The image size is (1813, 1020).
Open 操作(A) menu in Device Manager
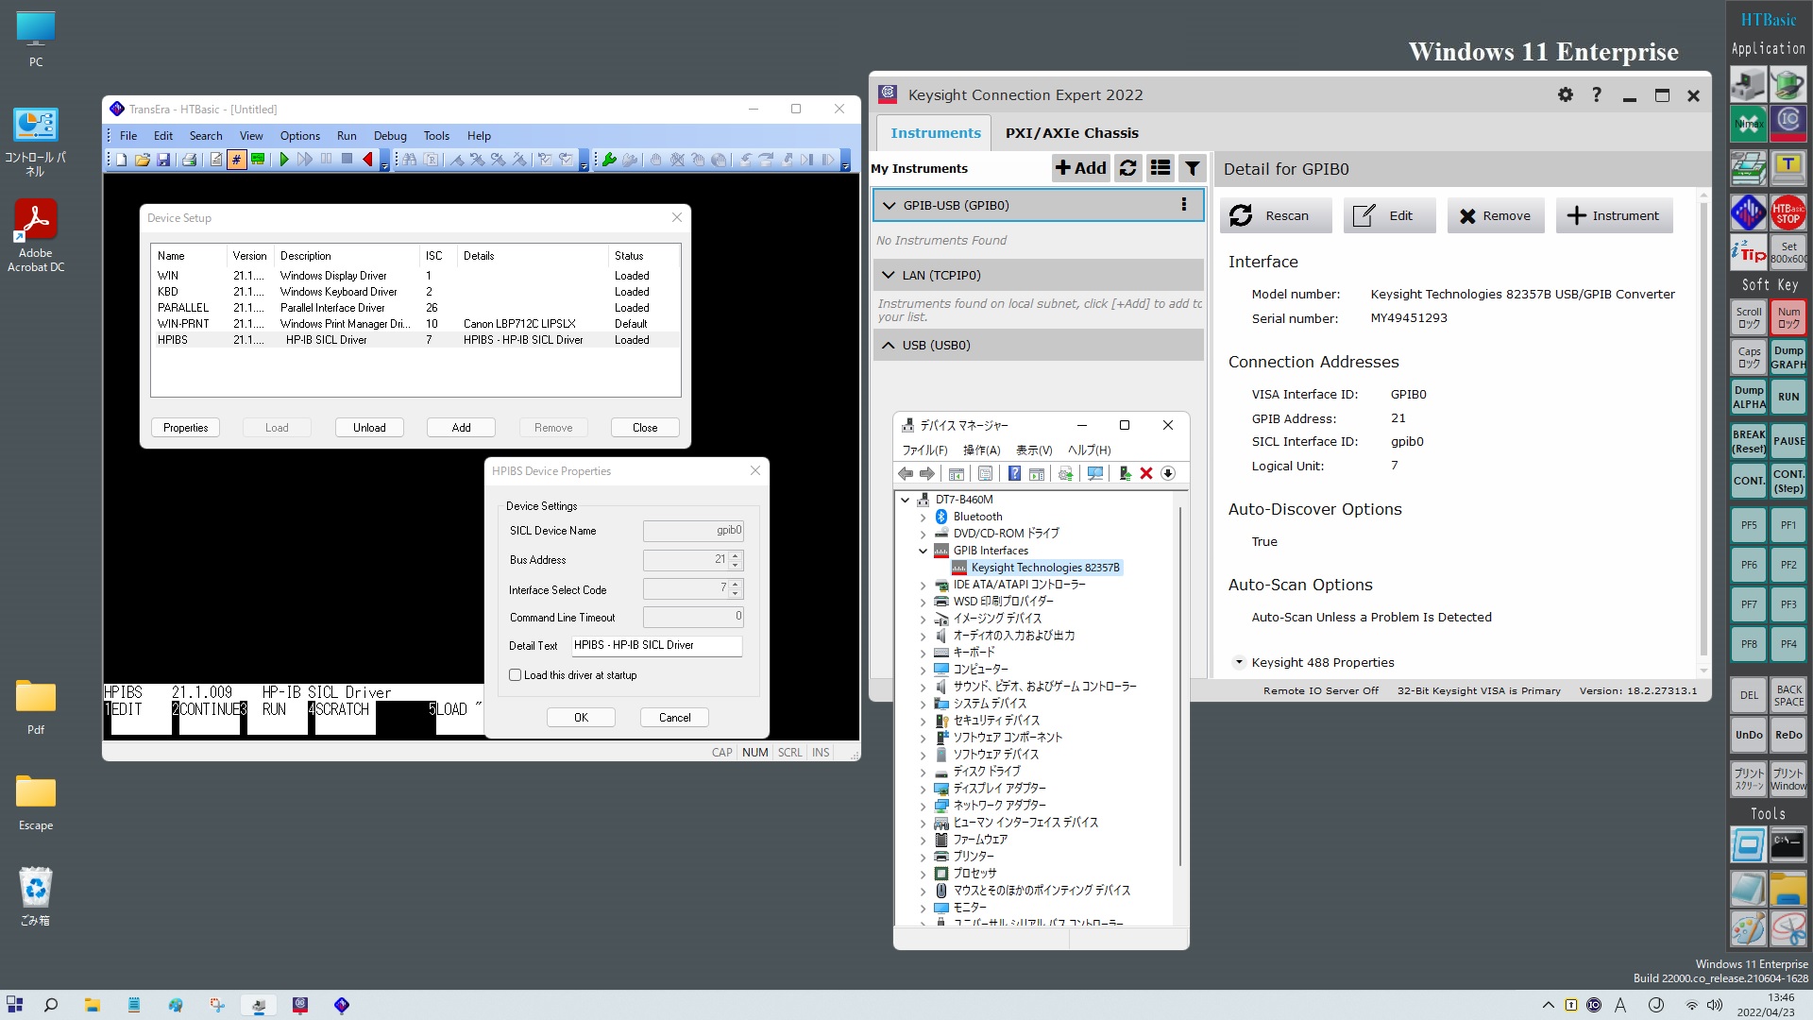click(x=981, y=450)
